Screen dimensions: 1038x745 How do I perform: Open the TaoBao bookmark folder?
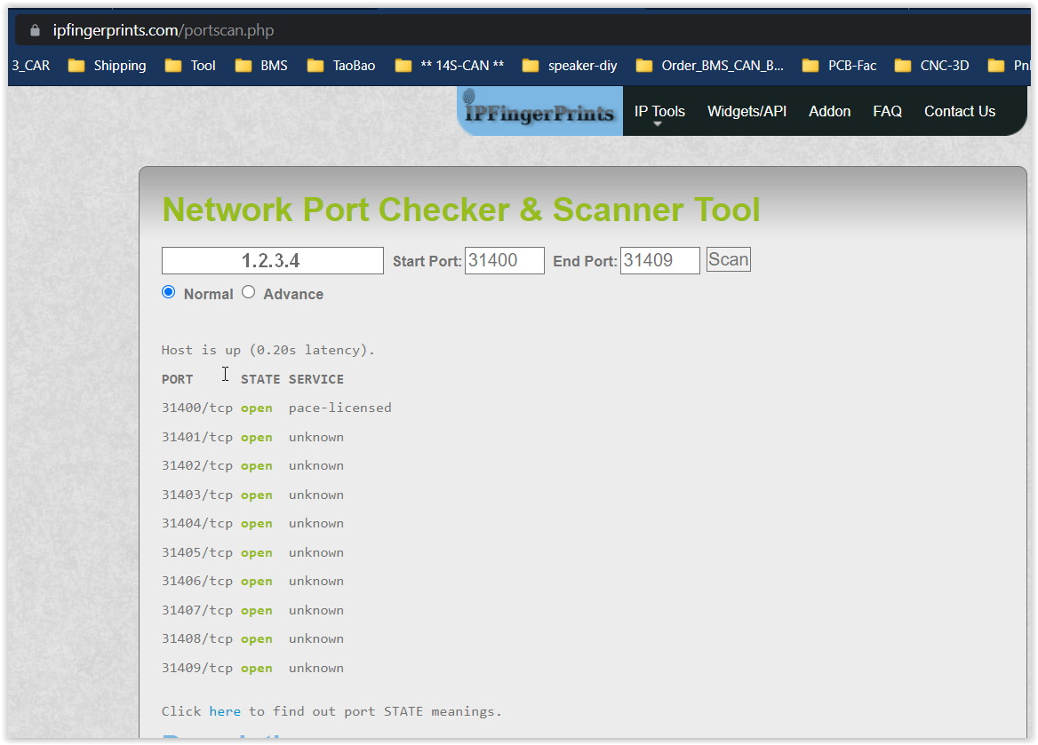(341, 66)
